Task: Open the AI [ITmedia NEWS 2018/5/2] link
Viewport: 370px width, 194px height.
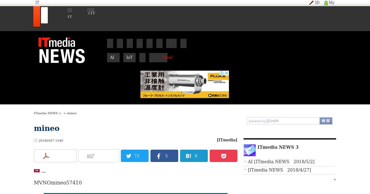Action: coord(281,162)
